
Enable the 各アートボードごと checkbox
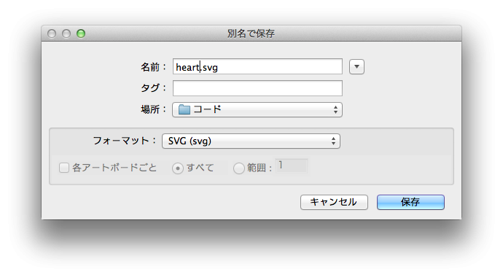64,168
